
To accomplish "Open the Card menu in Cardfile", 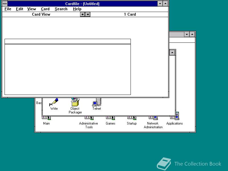I will 45,9.
